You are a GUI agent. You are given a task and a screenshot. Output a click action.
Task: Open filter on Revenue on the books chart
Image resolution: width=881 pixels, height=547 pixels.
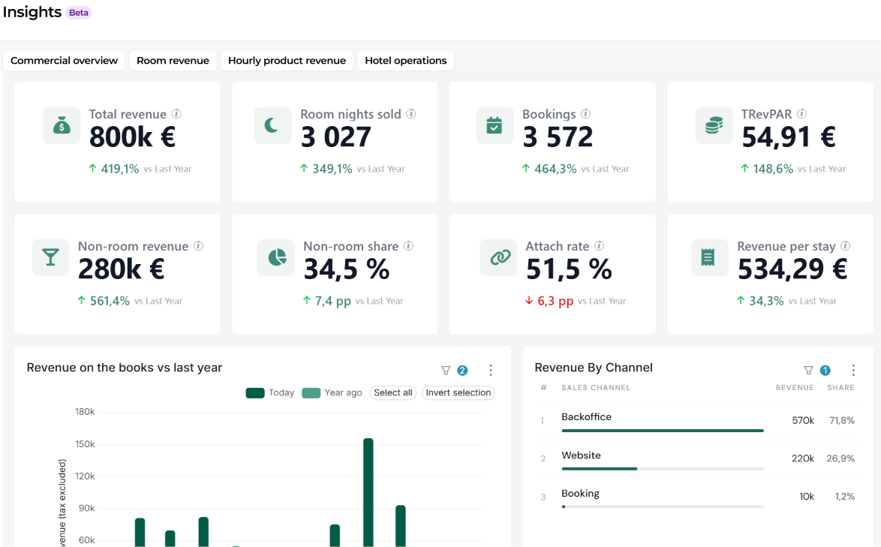[x=446, y=370]
